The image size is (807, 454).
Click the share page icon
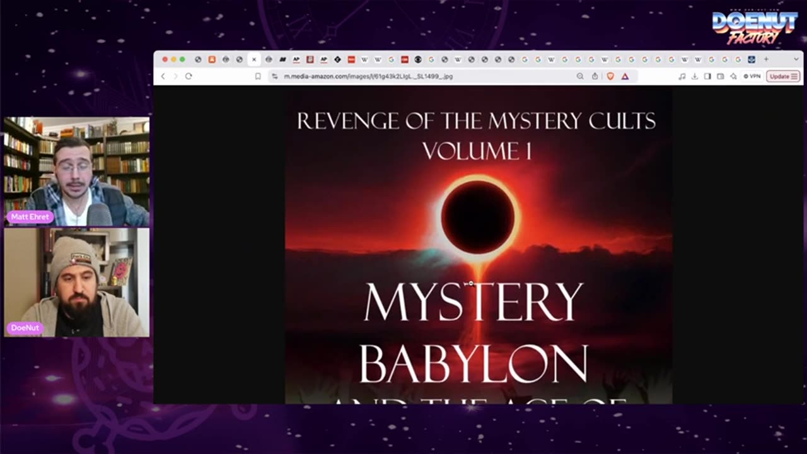point(595,76)
